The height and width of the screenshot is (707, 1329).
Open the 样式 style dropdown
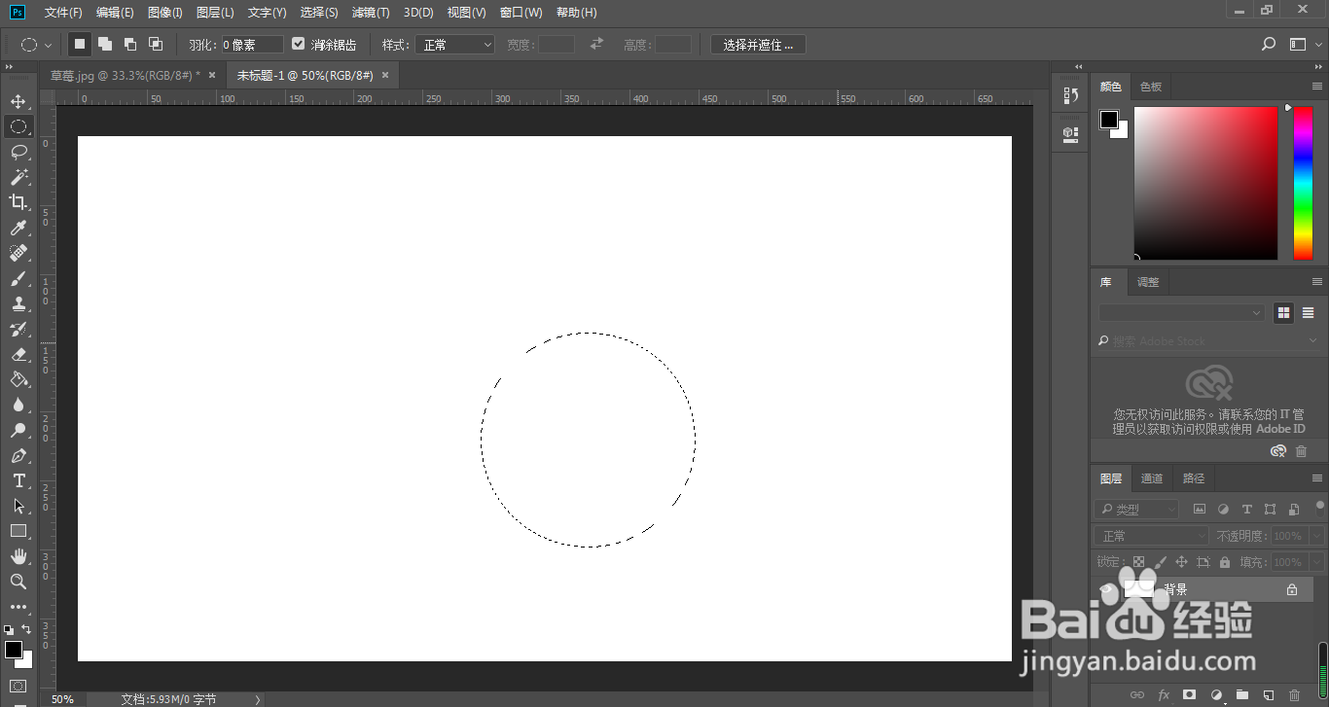point(454,45)
